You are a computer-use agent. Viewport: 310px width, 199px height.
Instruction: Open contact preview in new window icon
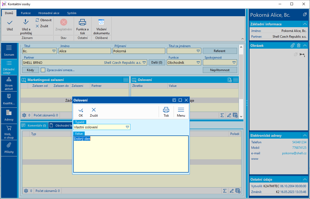(305, 14)
